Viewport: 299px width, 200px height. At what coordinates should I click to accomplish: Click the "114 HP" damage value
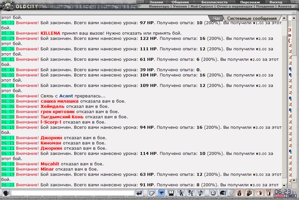148,153
